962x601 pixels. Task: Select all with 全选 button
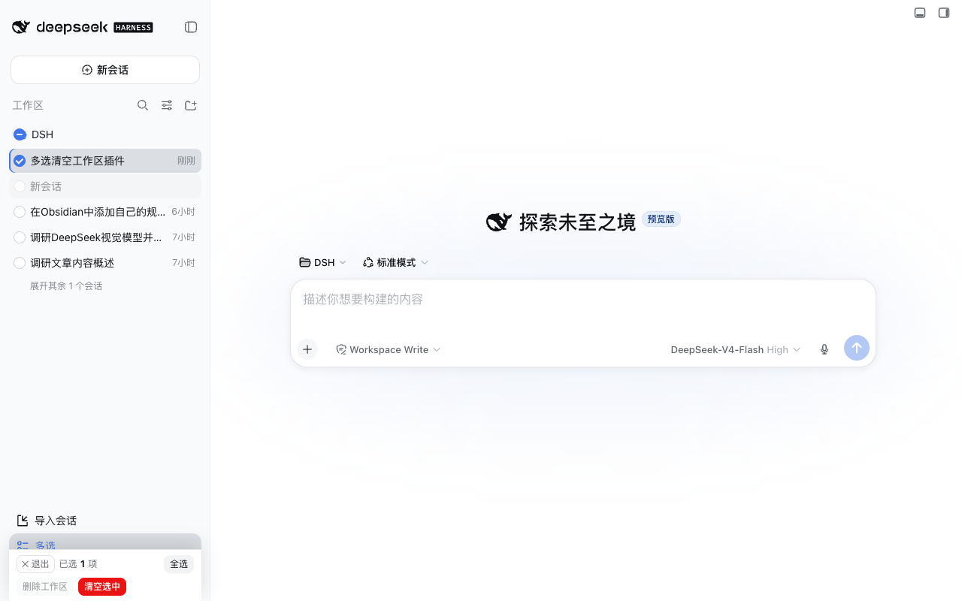click(179, 564)
